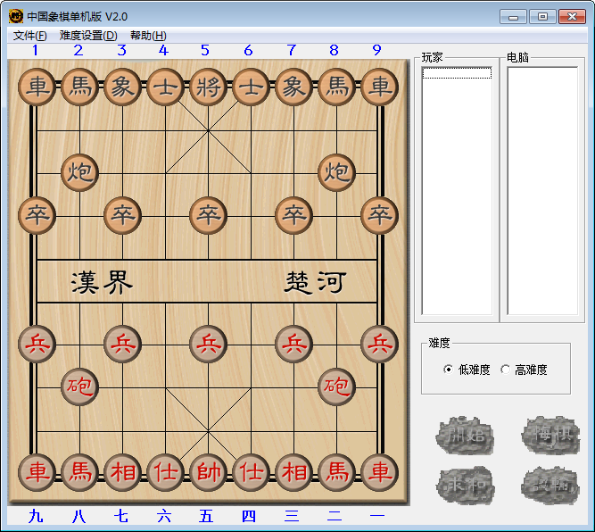Select the red 帥 general piece
This screenshot has width=595, height=532.
[x=208, y=472]
